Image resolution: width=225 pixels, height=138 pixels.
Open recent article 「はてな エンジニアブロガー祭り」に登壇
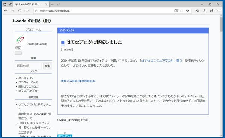[35, 128]
